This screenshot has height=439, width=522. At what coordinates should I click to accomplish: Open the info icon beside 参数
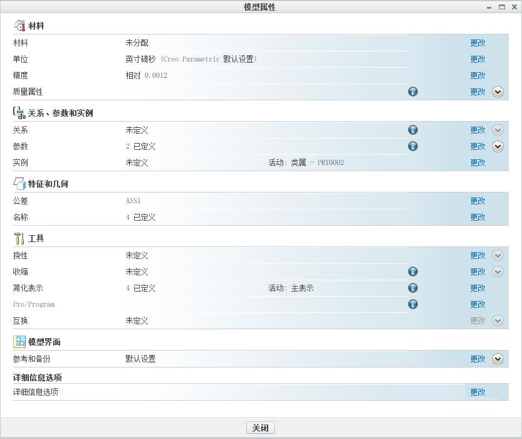(412, 146)
